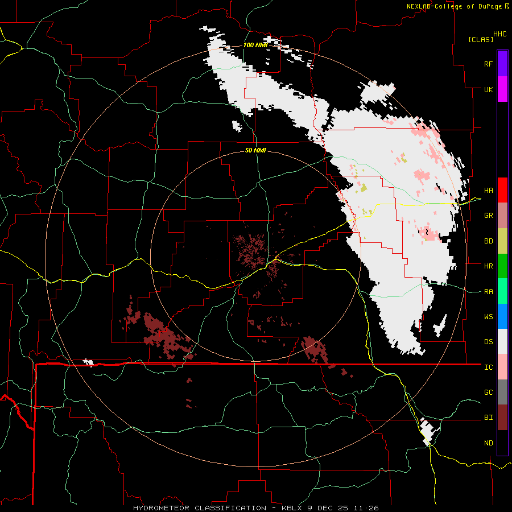Click the HA red legend swatch

click(x=502, y=190)
